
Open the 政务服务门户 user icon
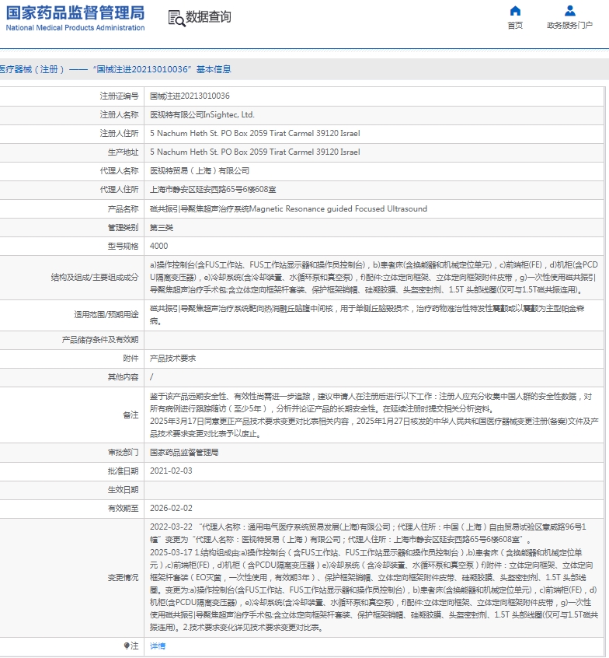click(569, 10)
